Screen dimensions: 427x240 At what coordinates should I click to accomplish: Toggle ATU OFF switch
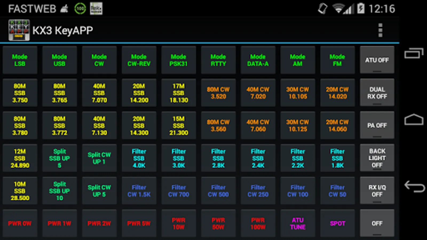pos(377,60)
